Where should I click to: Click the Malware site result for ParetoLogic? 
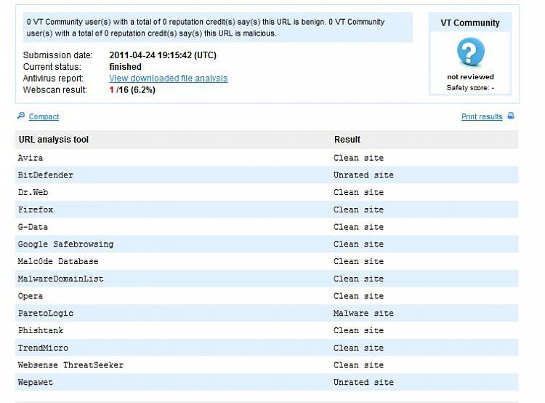point(363,314)
